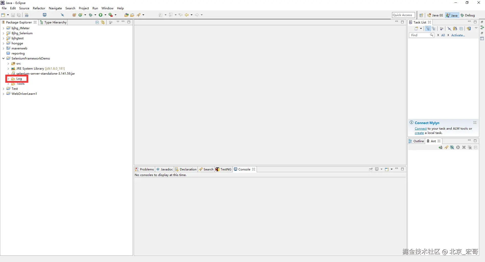The image size is (485, 262).
Task: Click the search magnifier in the Find box
Action: click(x=431, y=35)
